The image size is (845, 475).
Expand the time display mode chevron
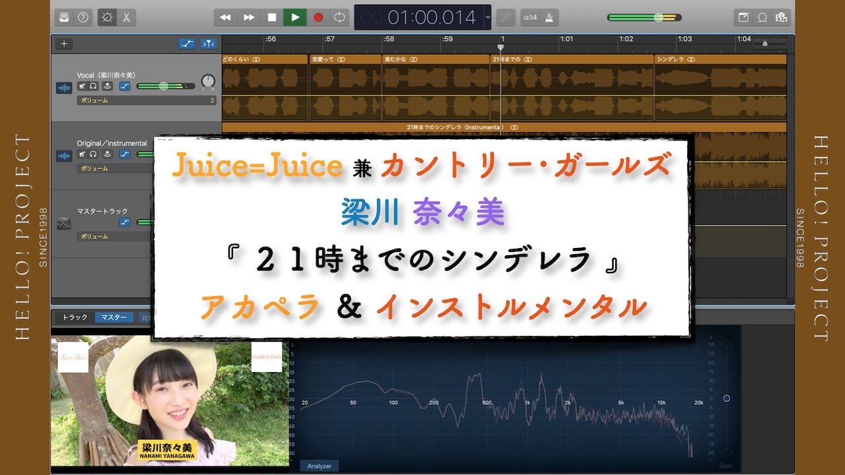point(488,17)
